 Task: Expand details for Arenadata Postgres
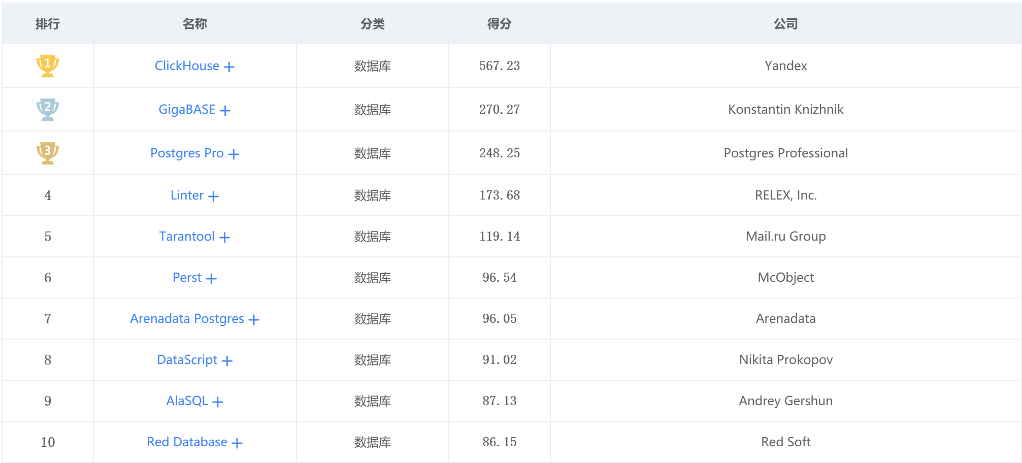tap(254, 319)
